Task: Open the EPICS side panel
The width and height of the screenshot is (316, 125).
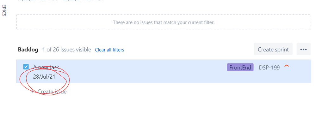Action: (4, 10)
